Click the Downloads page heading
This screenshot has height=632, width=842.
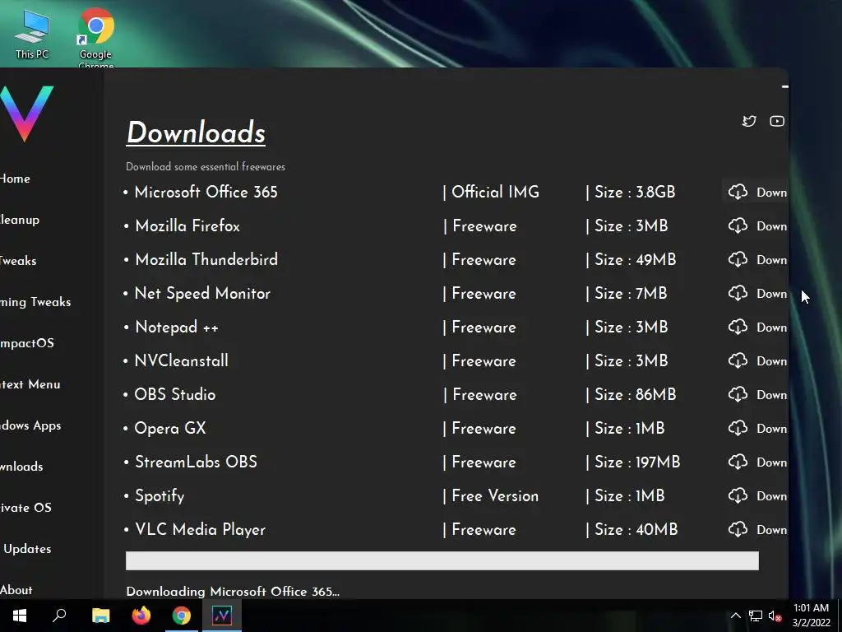coord(196,132)
